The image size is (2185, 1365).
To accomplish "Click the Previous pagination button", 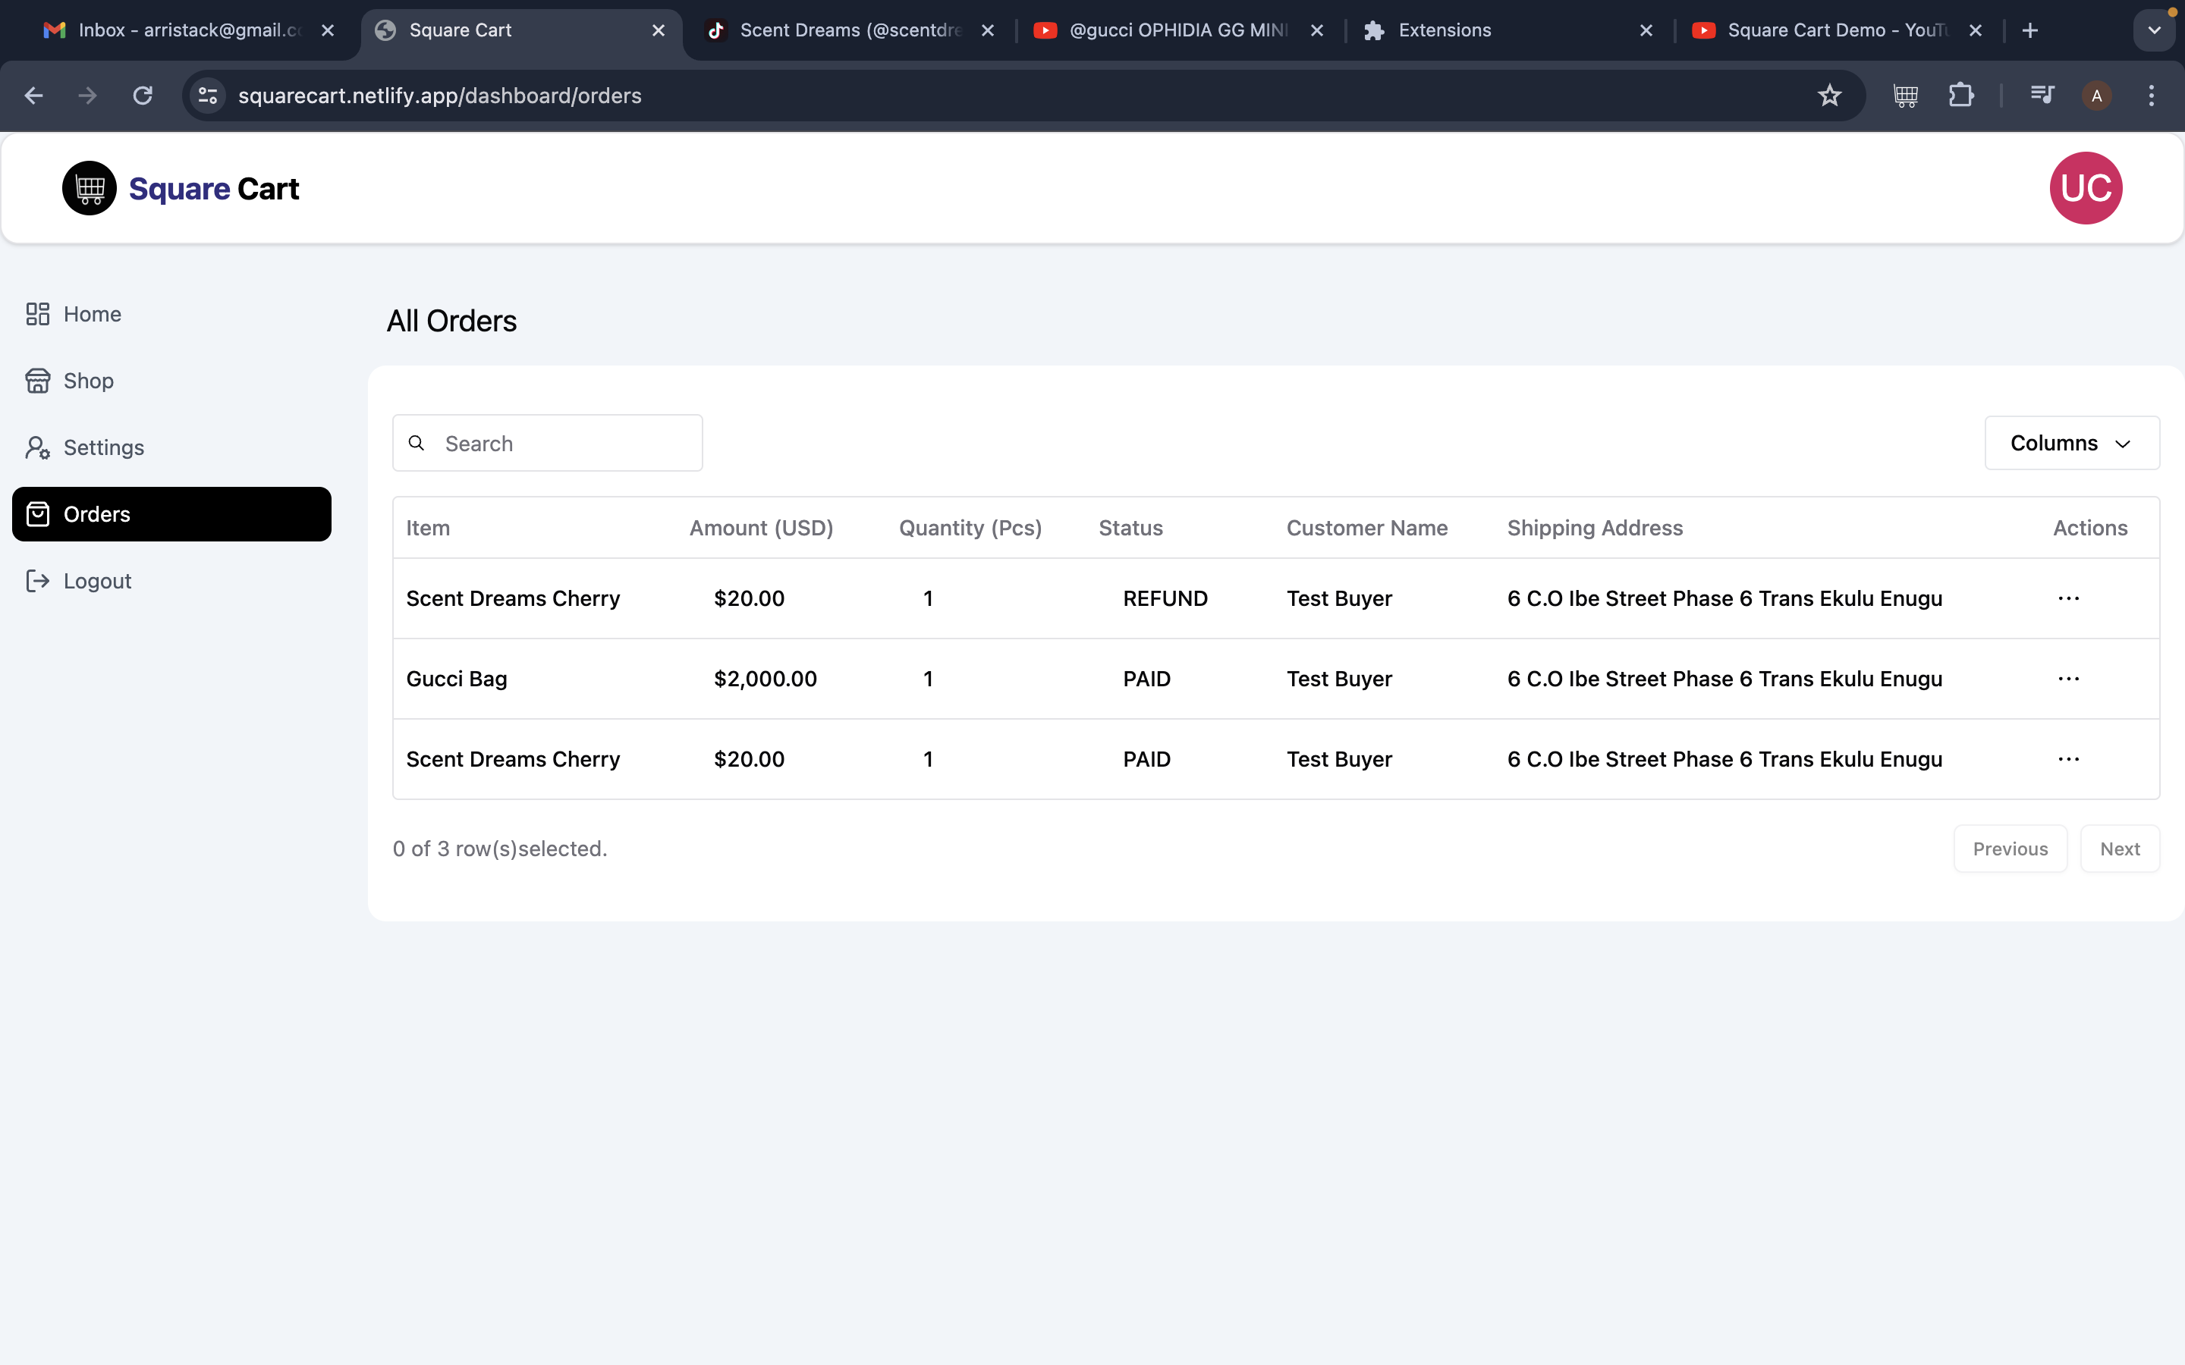I will [x=2010, y=849].
